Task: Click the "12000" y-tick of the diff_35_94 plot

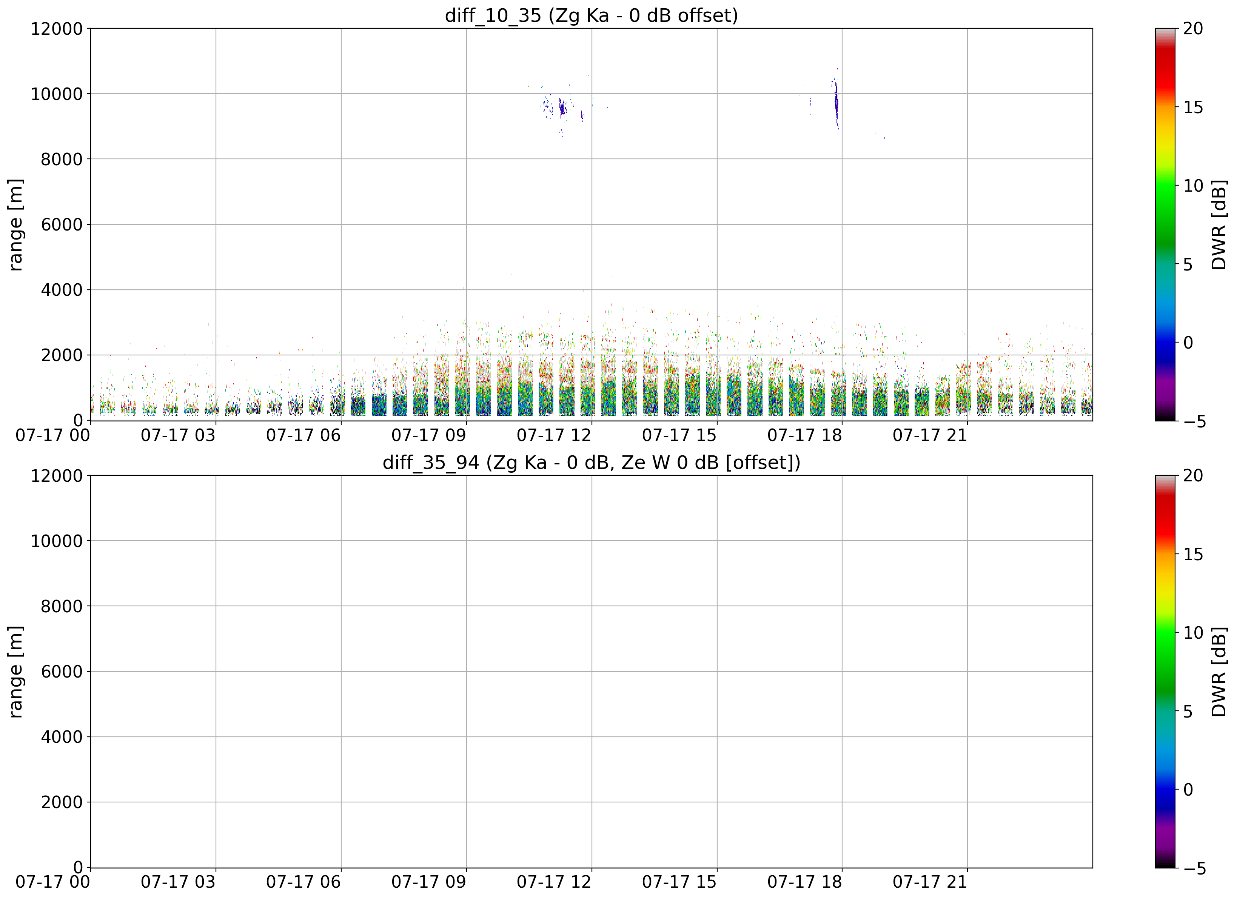Action: 57,475
